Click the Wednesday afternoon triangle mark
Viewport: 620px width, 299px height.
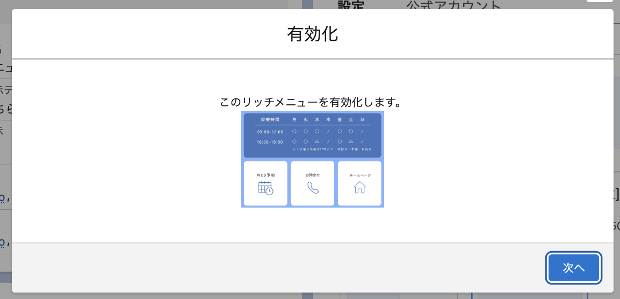(317, 142)
